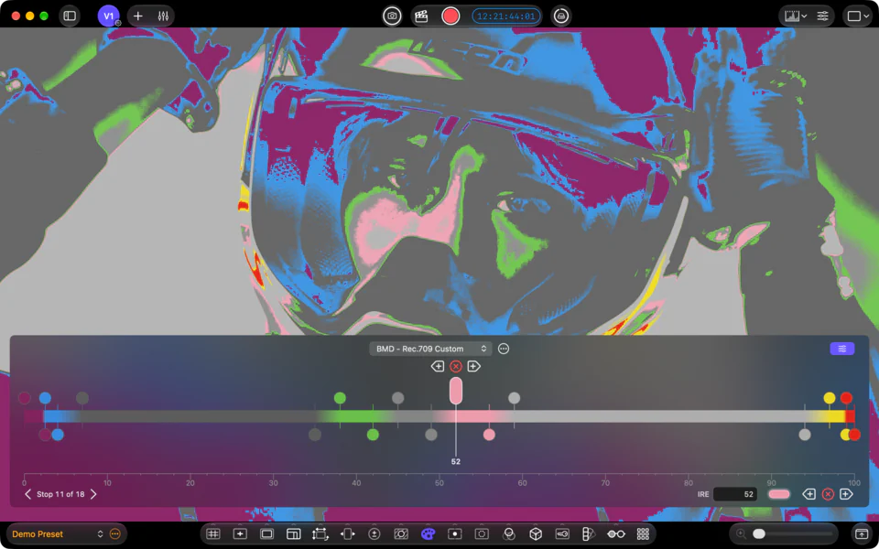
Task: Select the exposure plus-minus tool
Action: point(374,533)
